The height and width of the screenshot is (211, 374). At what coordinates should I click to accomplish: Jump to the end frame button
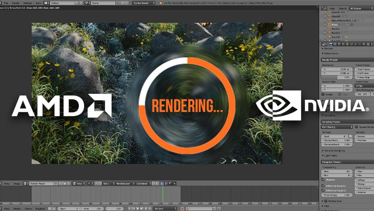coord(150,209)
